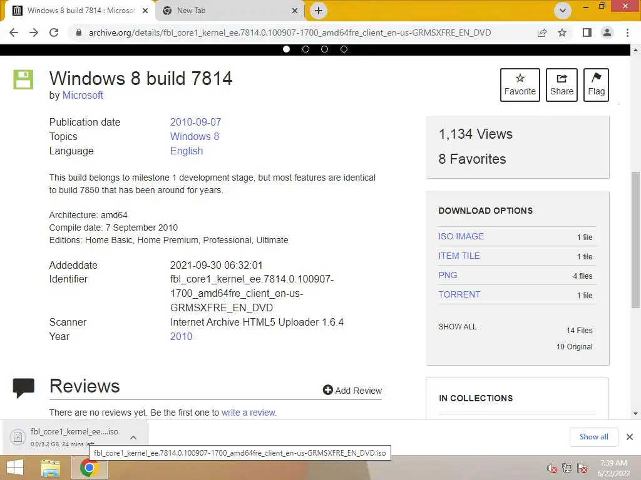Favorite this item
641x480 pixels.
coord(520,85)
